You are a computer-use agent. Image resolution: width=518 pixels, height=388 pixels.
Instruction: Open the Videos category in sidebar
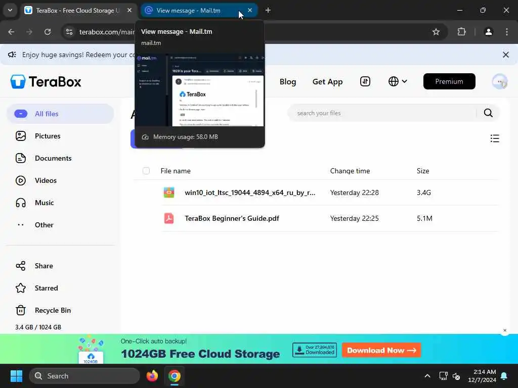pos(46,180)
